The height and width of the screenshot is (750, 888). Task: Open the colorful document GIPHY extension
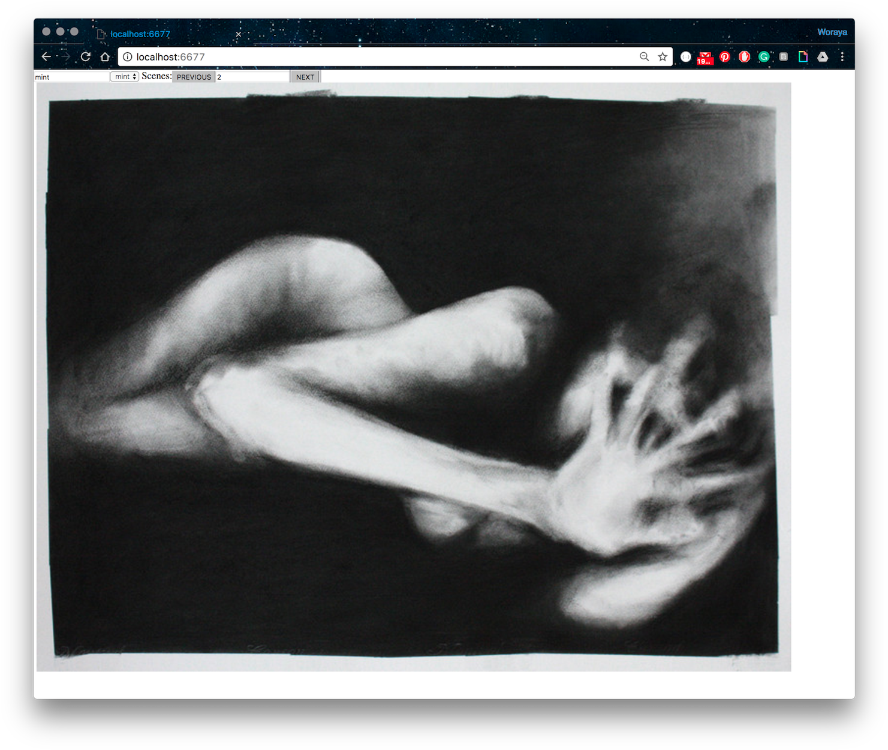(x=803, y=57)
